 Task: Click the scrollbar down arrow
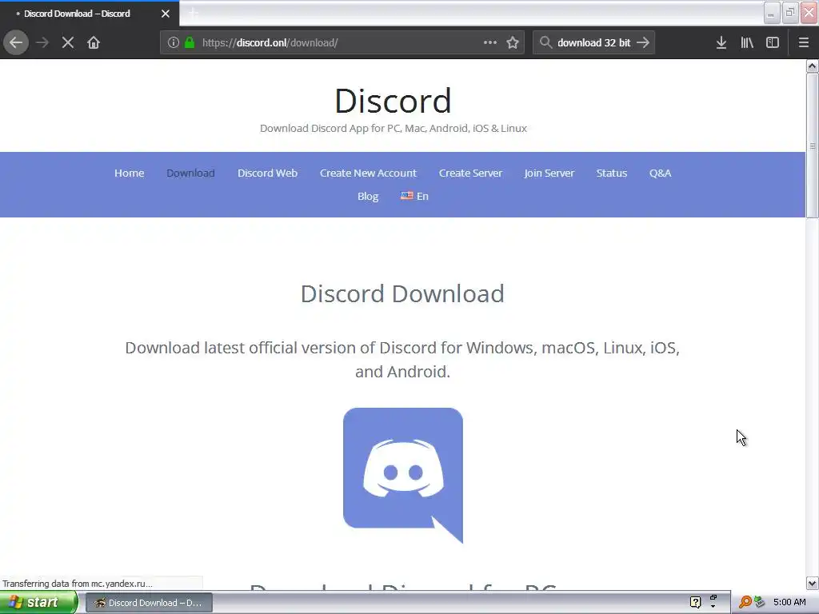point(813,583)
